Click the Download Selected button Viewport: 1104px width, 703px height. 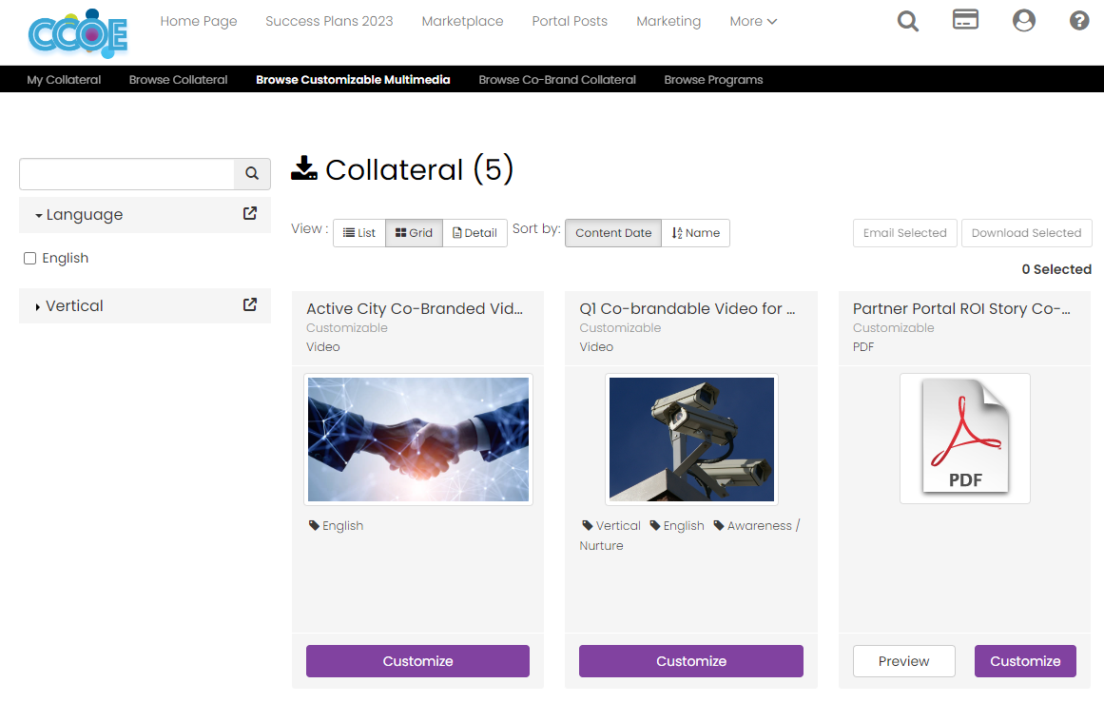(x=1026, y=232)
